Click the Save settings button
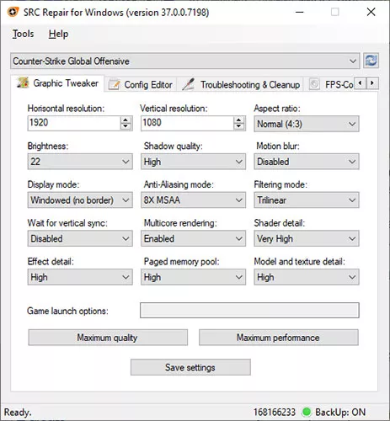 coord(190,367)
